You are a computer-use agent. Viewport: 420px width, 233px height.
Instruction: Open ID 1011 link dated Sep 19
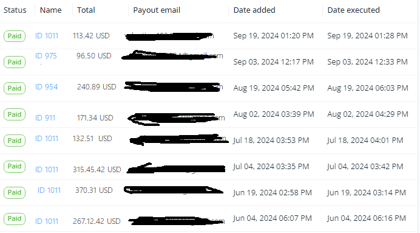pyautogui.click(x=47, y=36)
